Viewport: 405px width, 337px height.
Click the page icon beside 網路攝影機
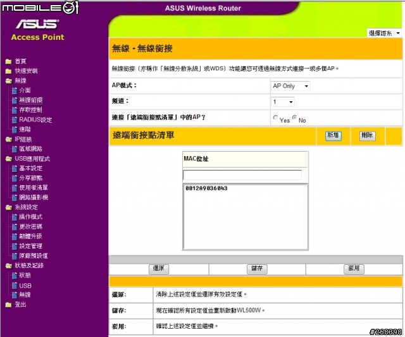15,198
